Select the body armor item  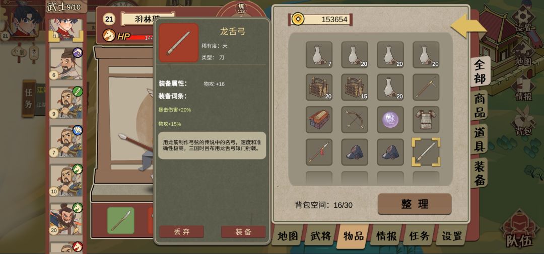tap(426, 120)
